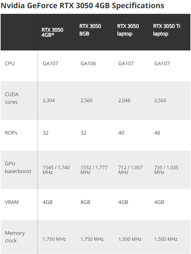Select the RTX 3050 4GB* column header
This screenshot has height=254, width=191.
[52, 33]
